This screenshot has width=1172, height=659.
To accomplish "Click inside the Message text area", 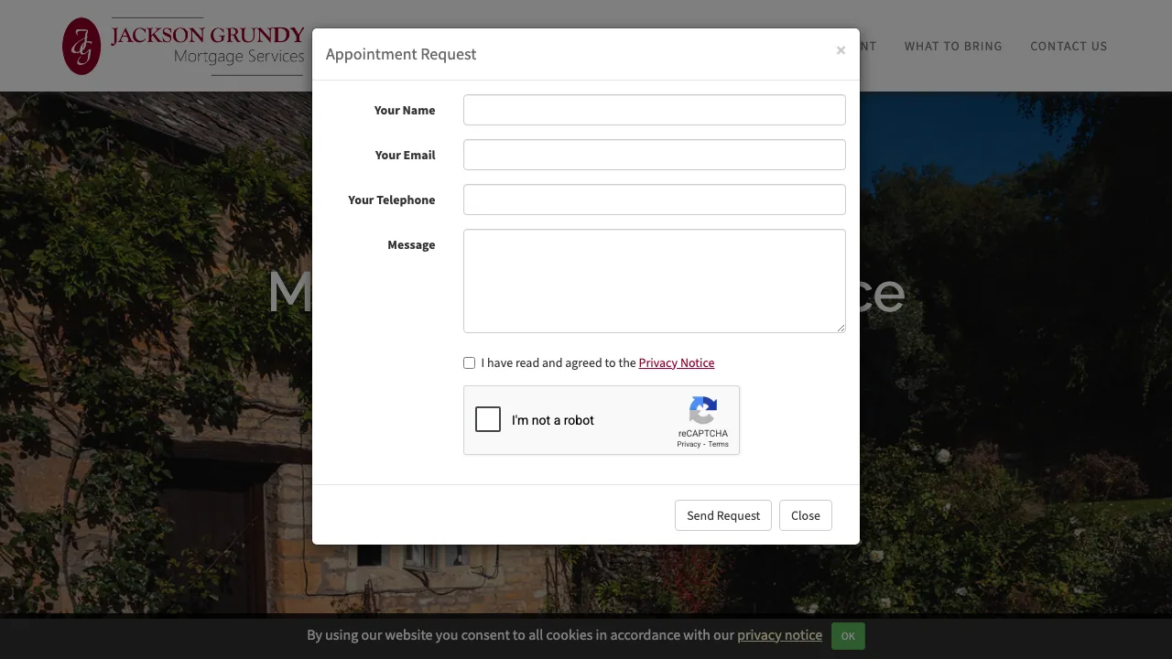I will tap(654, 281).
